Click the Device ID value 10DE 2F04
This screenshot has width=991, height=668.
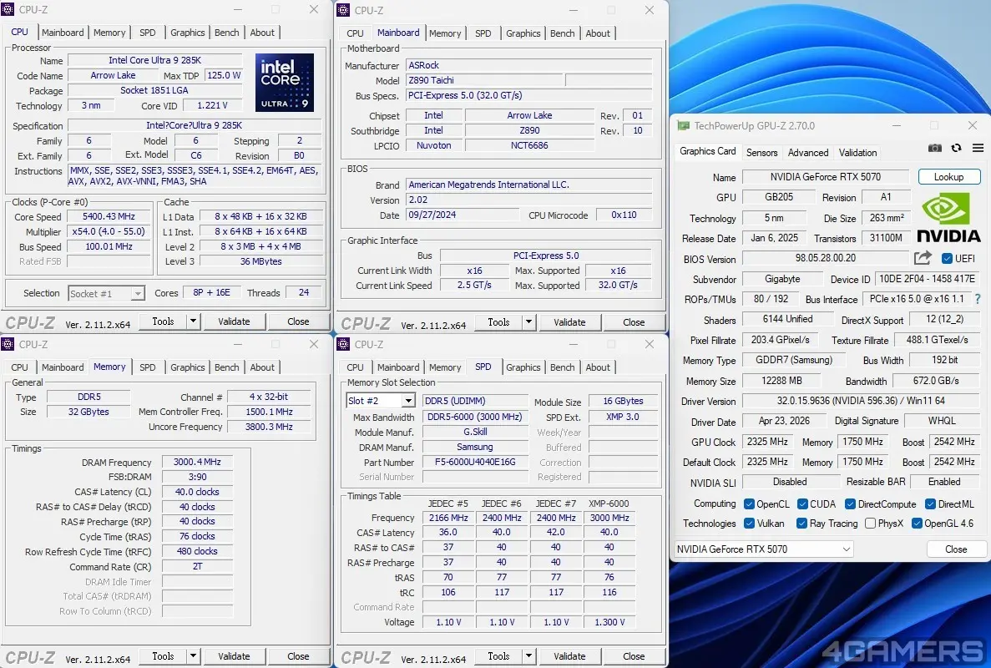[x=927, y=279]
